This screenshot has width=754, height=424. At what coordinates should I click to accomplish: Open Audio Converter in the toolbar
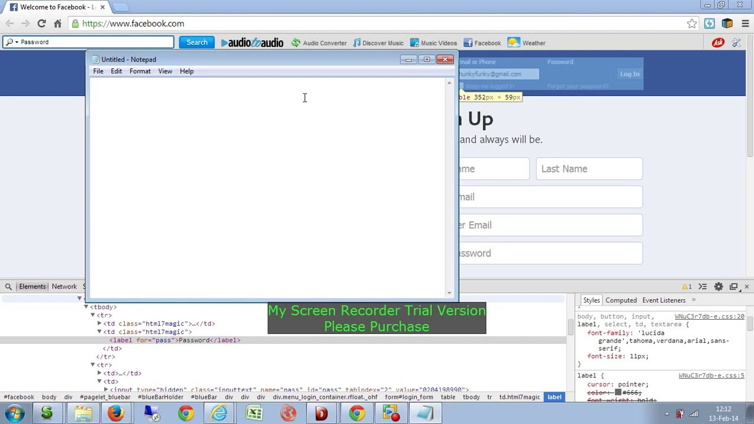pyautogui.click(x=319, y=43)
